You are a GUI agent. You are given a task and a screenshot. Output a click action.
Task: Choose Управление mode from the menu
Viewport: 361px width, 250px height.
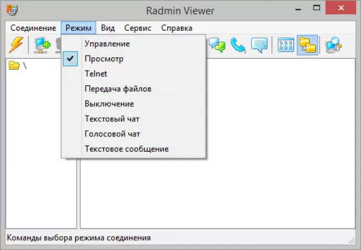point(133,44)
